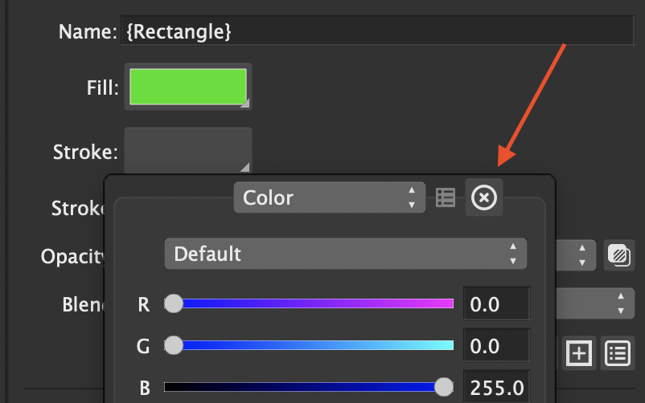
Task: Click the G value field showing 0.0
Action: (496, 346)
